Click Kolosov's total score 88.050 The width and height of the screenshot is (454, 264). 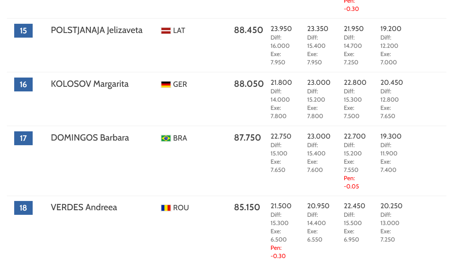pyautogui.click(x=249, y=84)
